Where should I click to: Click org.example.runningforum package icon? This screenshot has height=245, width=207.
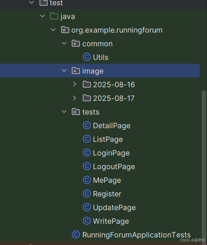(x=65, y=30)
